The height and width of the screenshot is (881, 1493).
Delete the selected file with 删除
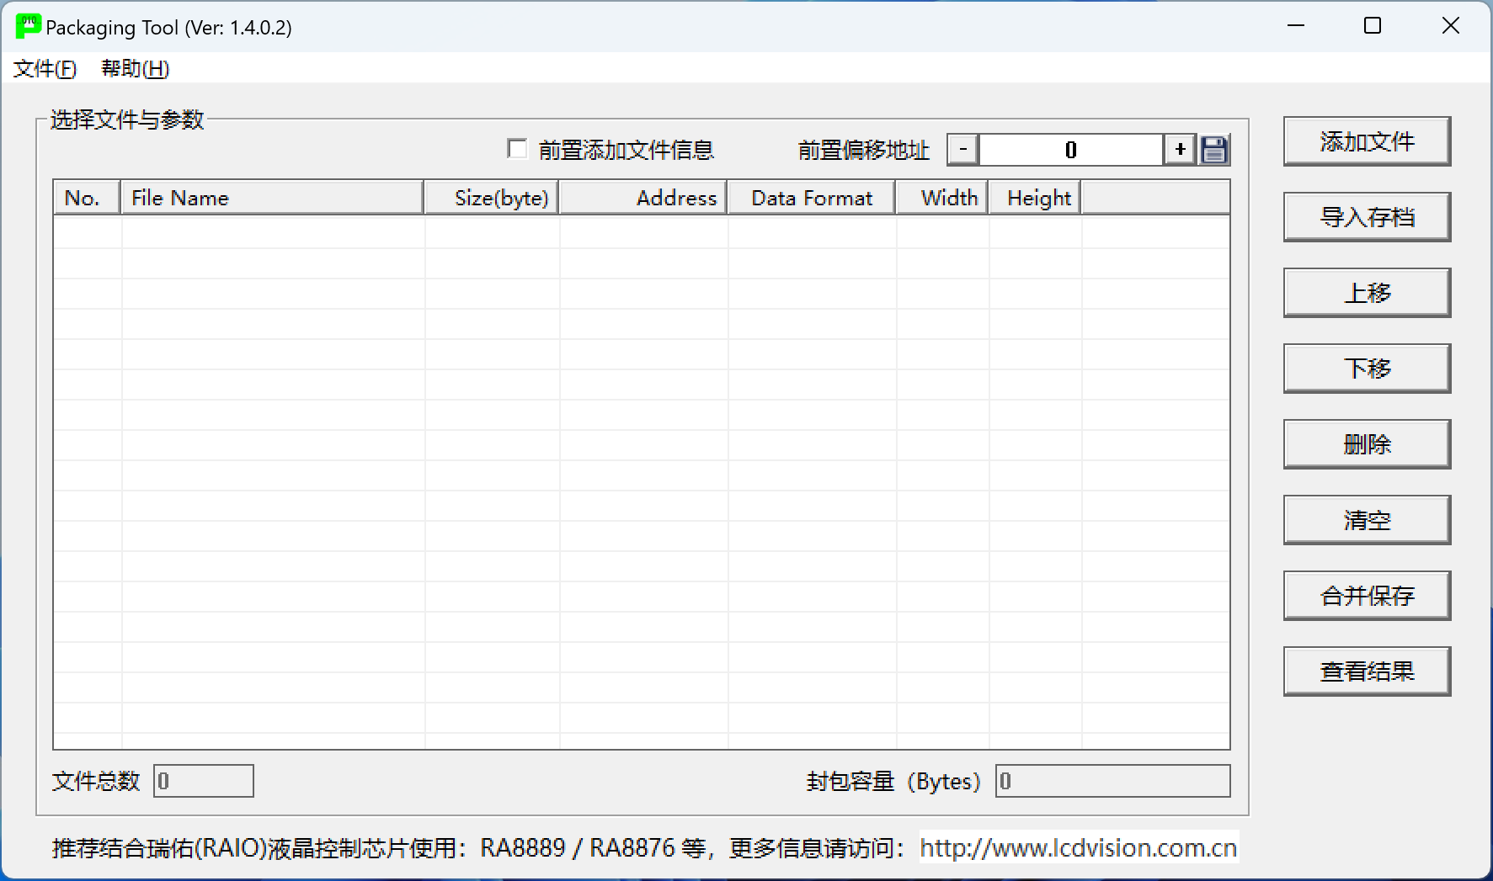tap(1366, 444)
